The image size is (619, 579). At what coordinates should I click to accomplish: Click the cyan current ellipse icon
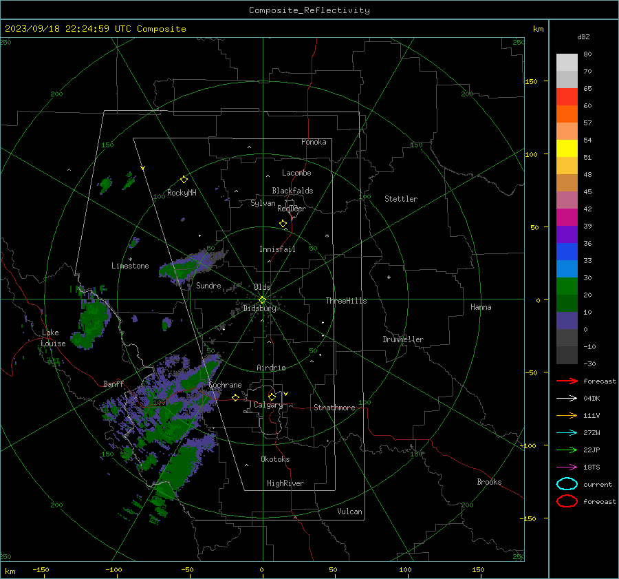tap(567, 484)
